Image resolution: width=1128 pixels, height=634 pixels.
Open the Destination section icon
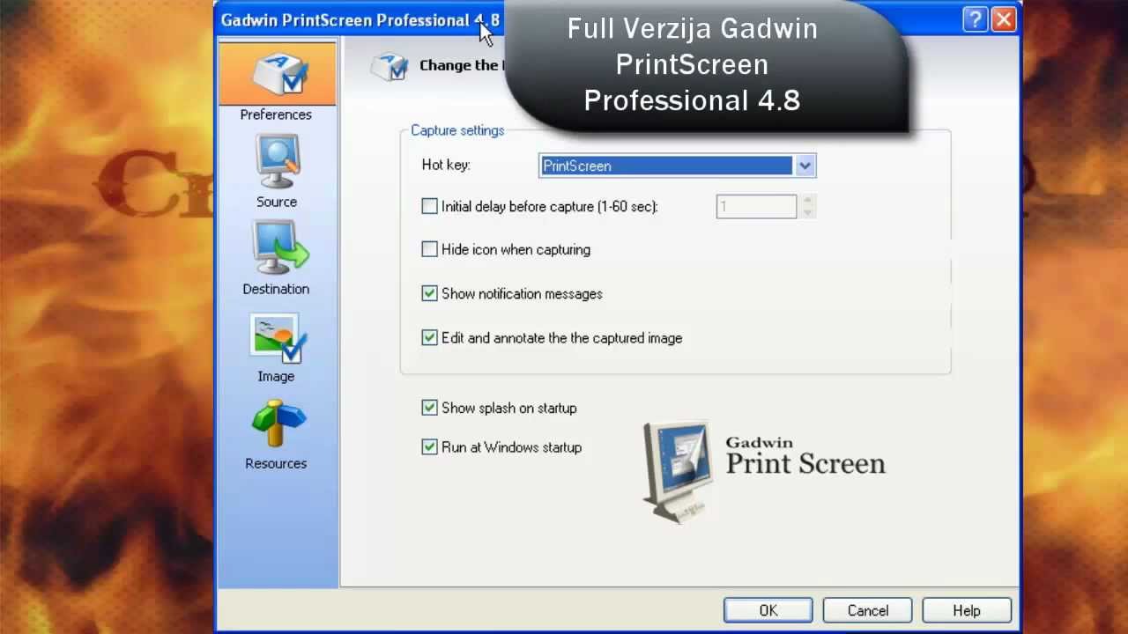tap(279, 247)
